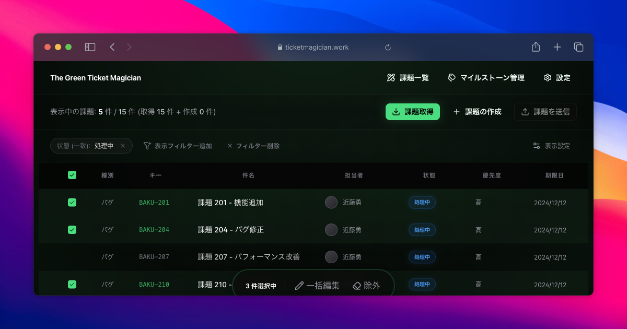627x329 pixels.
Task: Click the pencil icon for 一括編集 bulk edit
Action: 298,285
